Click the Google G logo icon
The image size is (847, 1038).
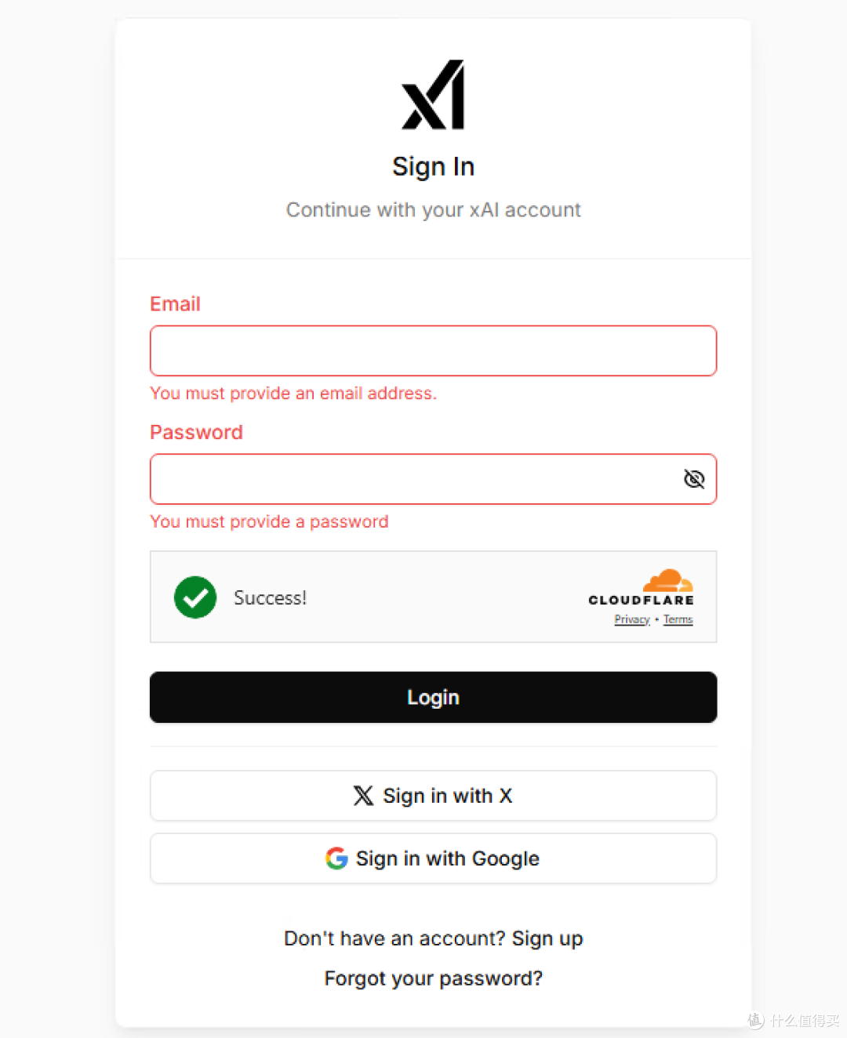(336, 858)
